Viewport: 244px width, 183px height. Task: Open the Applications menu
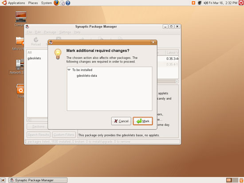tap(16, 3)
